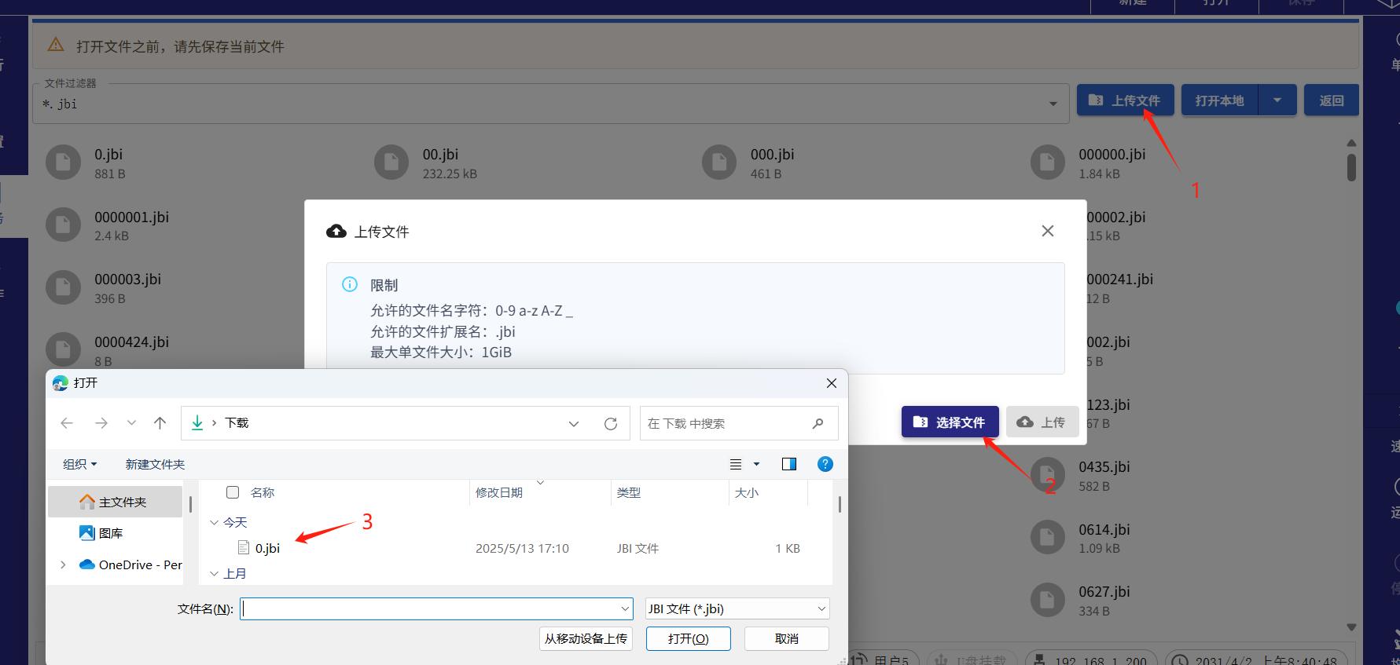Click the refresh icon in file dialog

tap(611, 424)
